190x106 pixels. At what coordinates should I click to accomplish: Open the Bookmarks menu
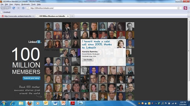26,5
